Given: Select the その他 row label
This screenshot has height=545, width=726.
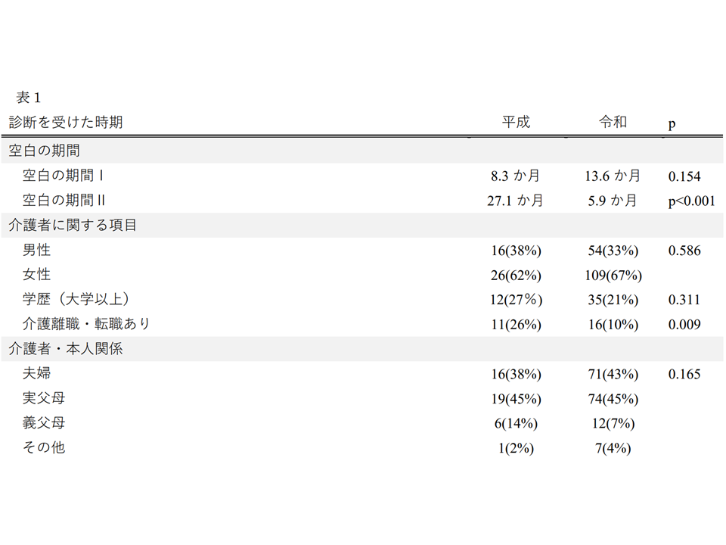Looking at the screenshot, I should pyautogui.click(x=44, y=447).
